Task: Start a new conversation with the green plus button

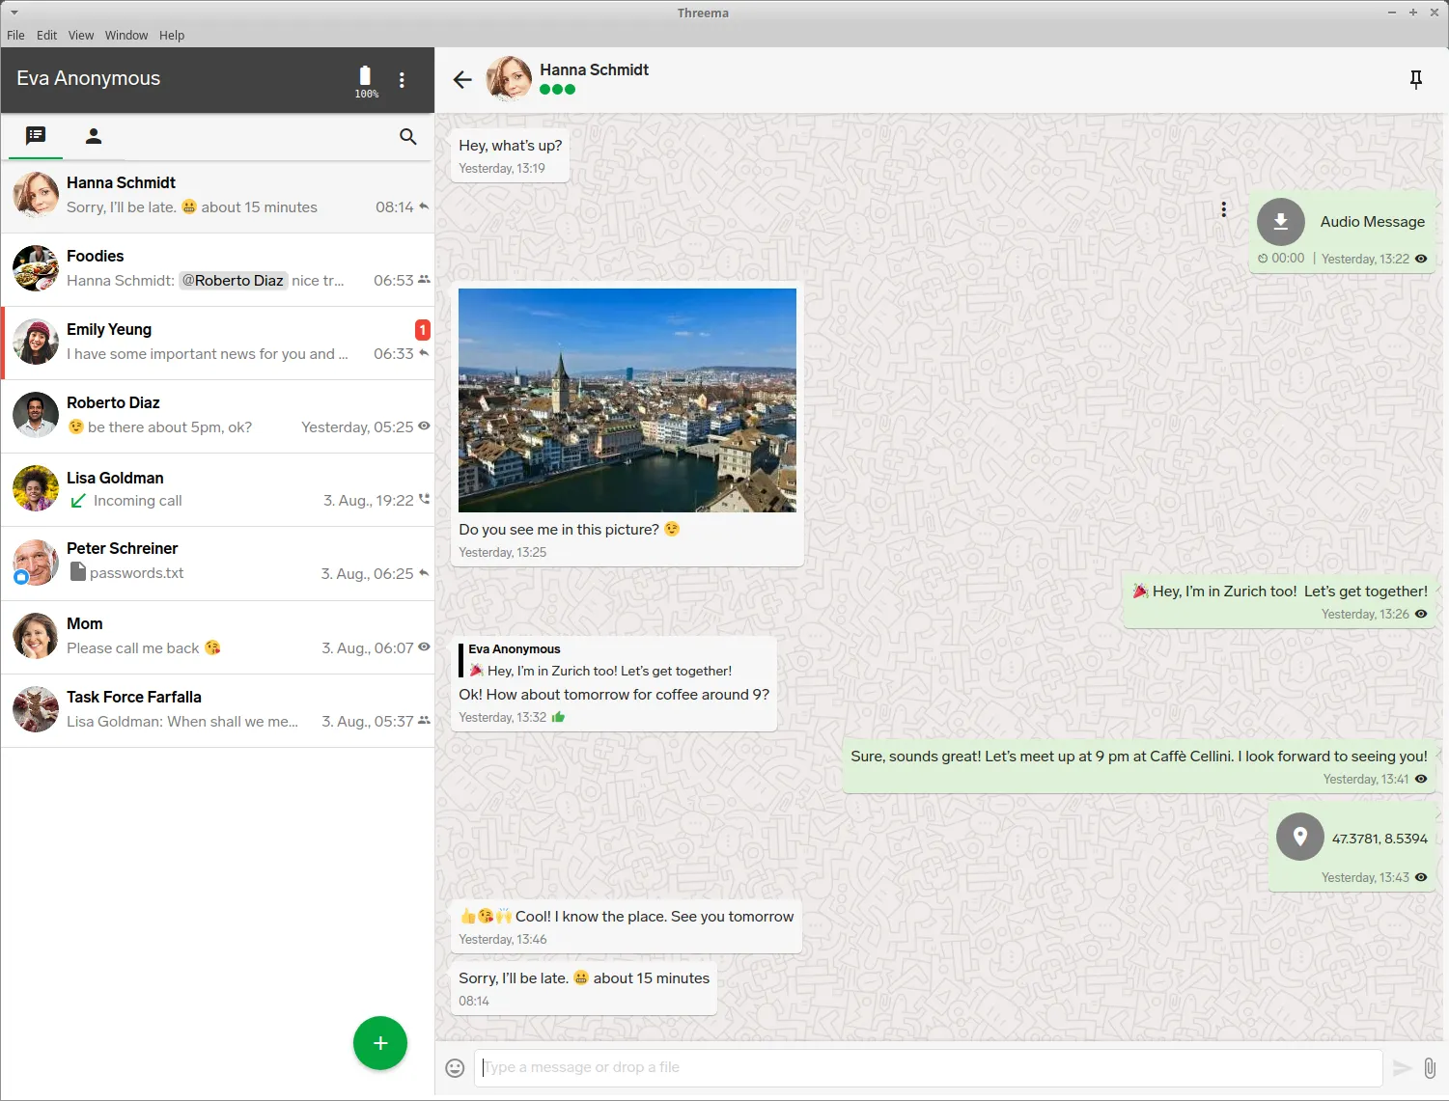Action: [380, 1043]
